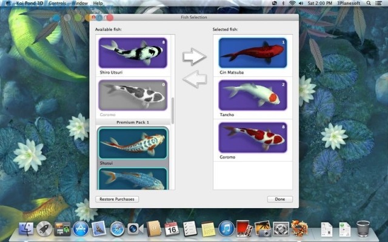This screenshot has height=242, width=388.
Task: Open the Controls menu
Action: click(58, 3)
